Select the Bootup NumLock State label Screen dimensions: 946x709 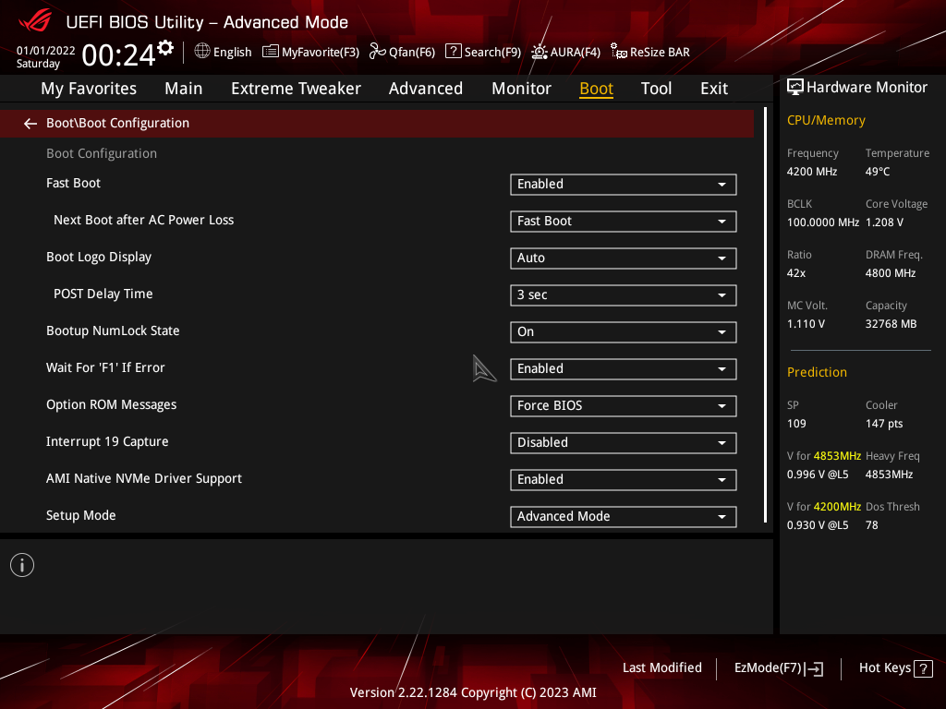(113, 331)
